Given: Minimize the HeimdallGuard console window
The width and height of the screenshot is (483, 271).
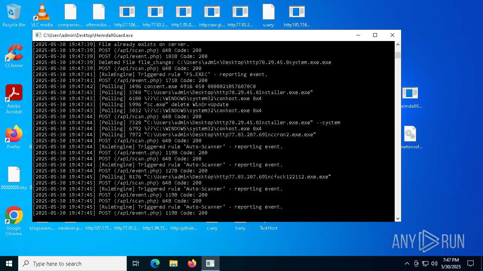Looking at the screenshot, I should click(x=358, y=35).
